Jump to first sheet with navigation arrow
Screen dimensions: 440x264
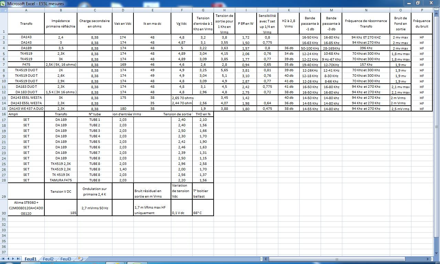pos(4,259)
